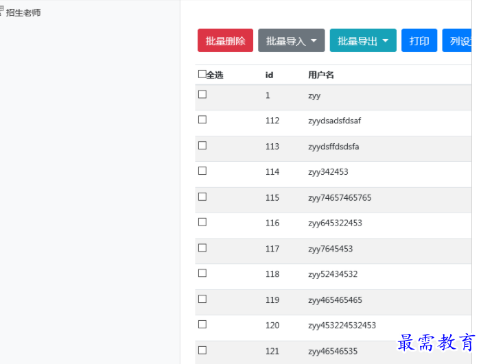The width and height of the screenshot is (481, 364).
Task: Click the blue 打印 button
Action: (419, 40)
